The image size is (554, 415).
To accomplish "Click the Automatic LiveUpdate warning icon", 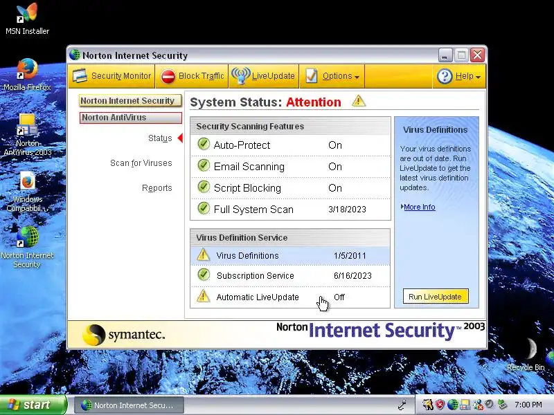I will pyautogui.click(x=203, y=296).
